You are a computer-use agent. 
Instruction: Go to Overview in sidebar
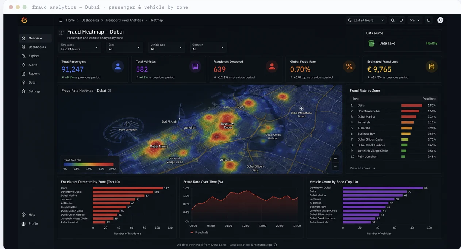point(35,38)
